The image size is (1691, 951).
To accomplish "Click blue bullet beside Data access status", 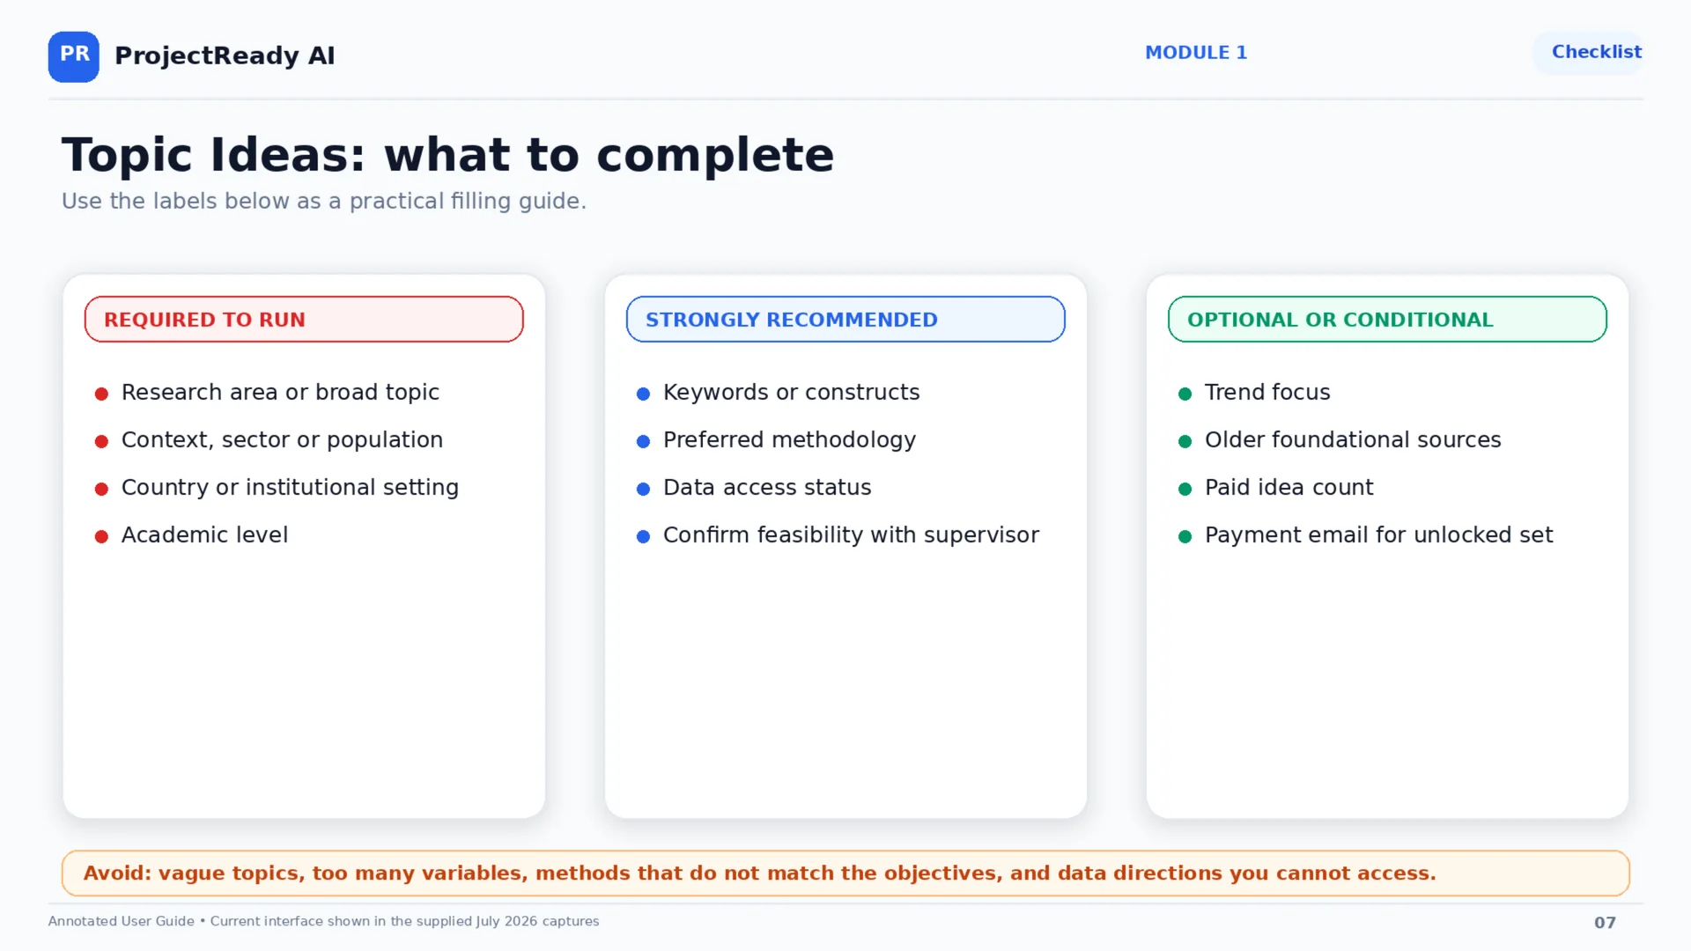I will (643, 489).
